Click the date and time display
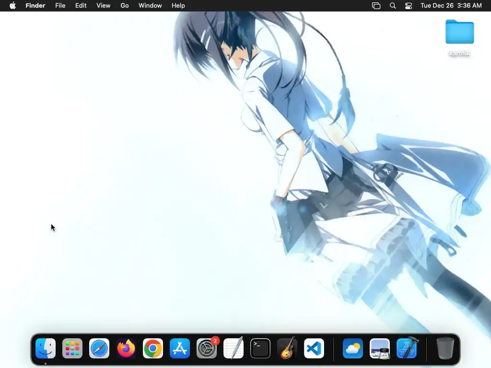This screenshot has height=368, width=491. [451, 6]
